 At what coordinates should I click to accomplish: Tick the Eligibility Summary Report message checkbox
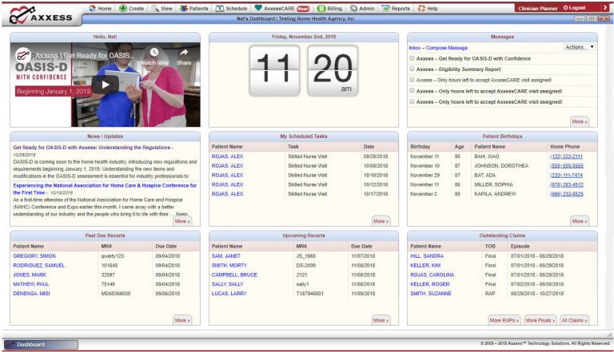pos(412,69)
